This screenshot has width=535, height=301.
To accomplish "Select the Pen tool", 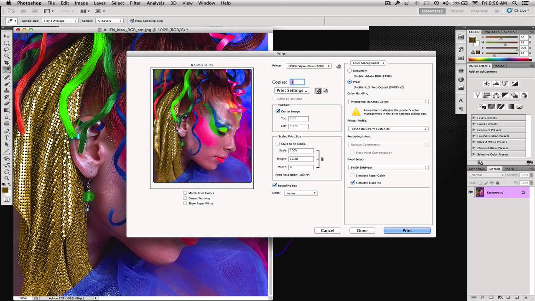I will [x=7, y=130].
